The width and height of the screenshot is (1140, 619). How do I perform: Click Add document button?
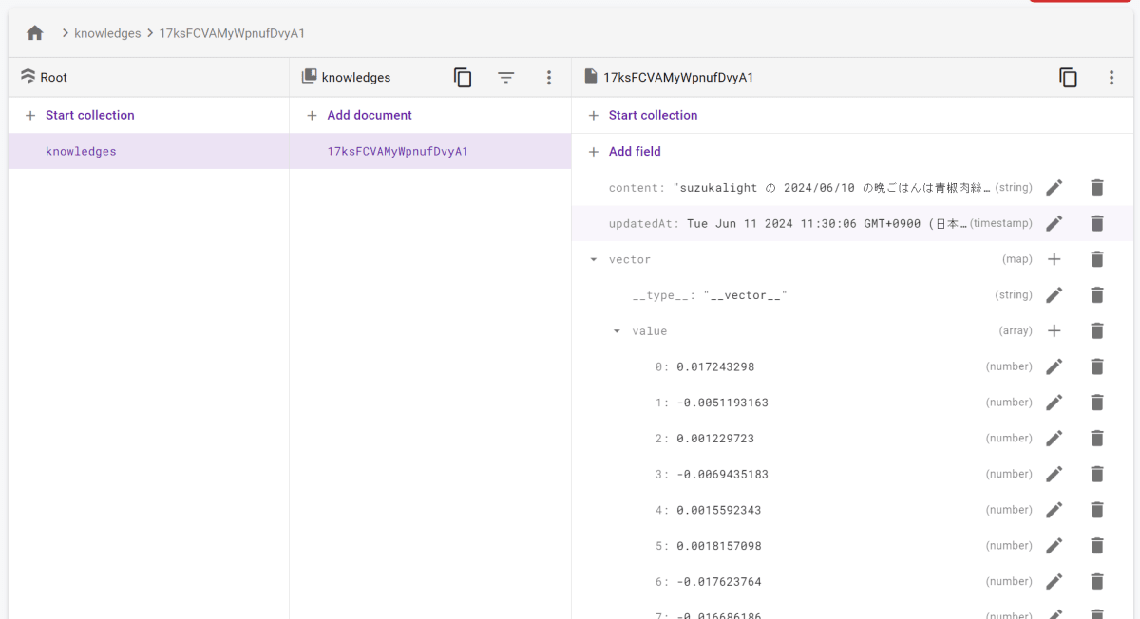[x=359, y=115]
